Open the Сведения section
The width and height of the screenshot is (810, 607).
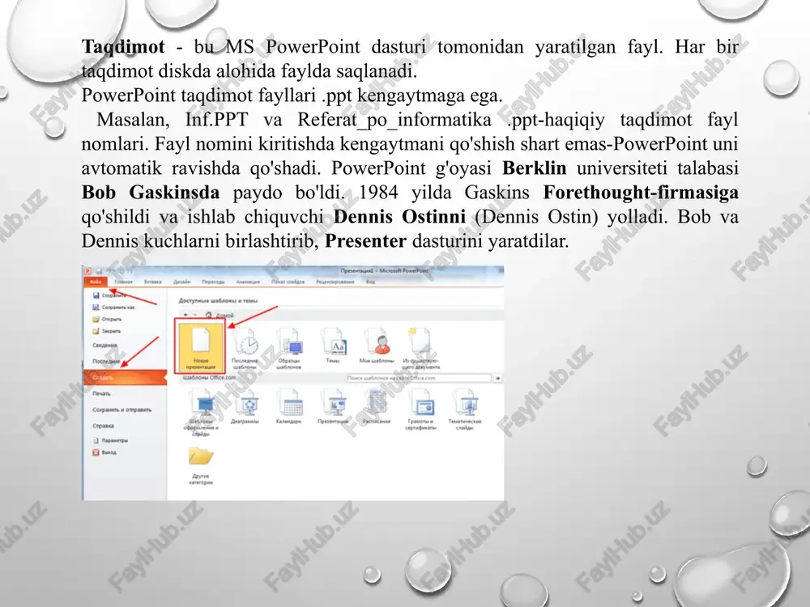[x=104, y=346]
